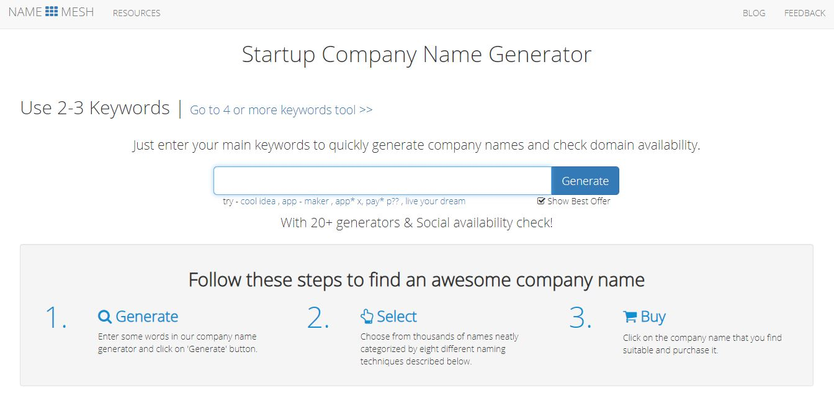Open the 4 or more keywords tool
Image resolution: width=834 pixels, height=393 pixels.
(280, 109)
